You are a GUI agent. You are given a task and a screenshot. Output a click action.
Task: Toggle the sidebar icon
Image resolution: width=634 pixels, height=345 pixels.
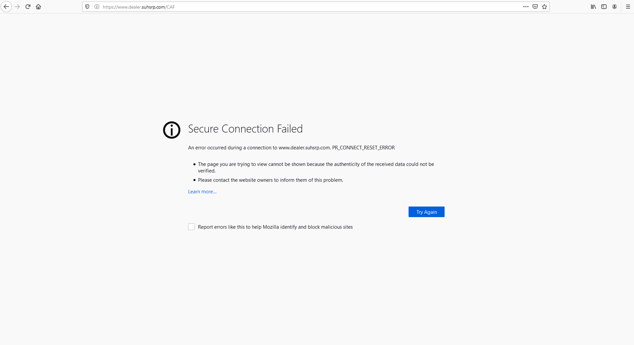(604, 7)
